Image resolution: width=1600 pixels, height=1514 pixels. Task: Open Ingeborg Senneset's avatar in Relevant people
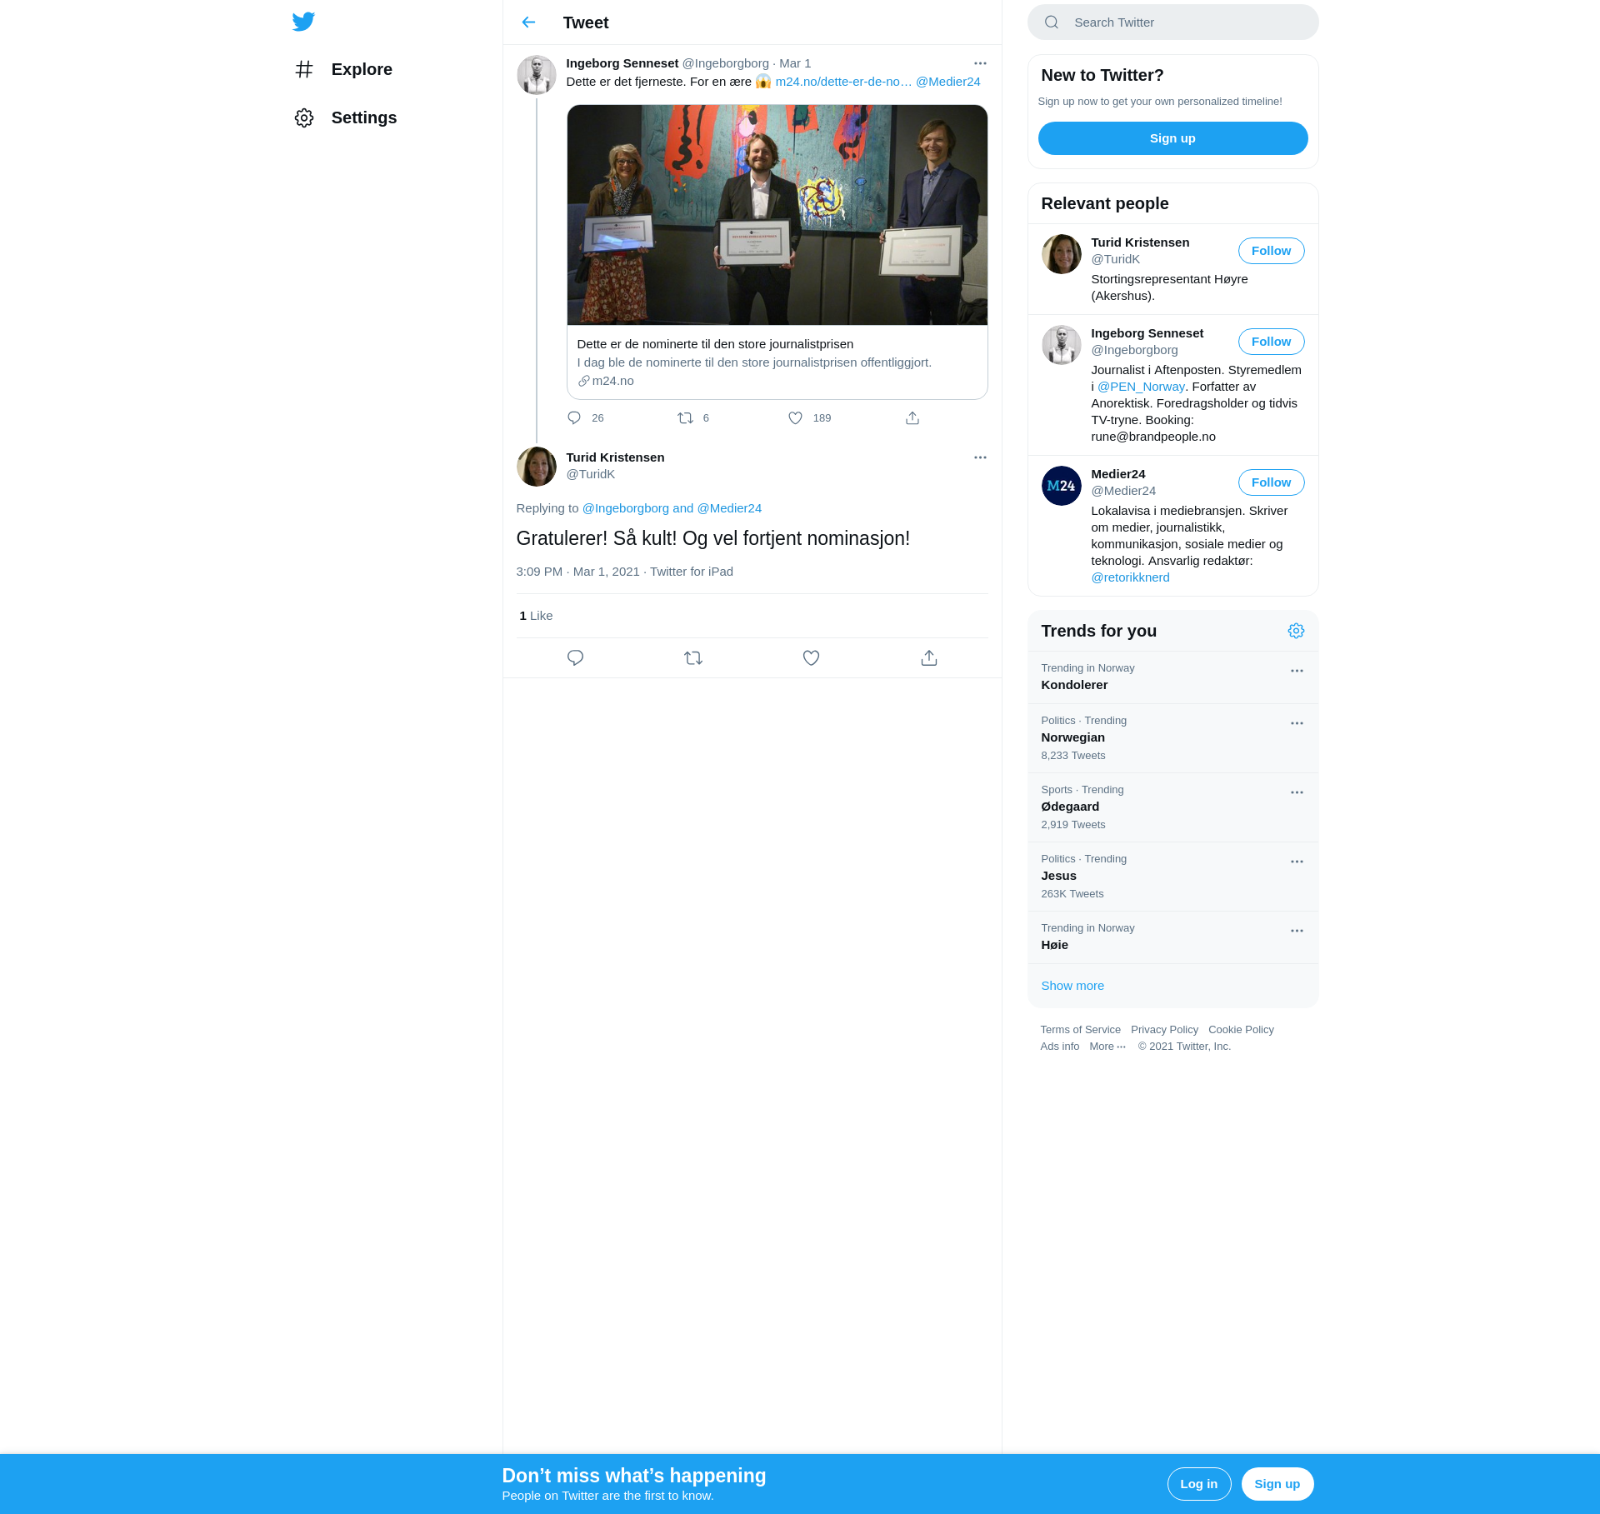tap(1062, 345)
